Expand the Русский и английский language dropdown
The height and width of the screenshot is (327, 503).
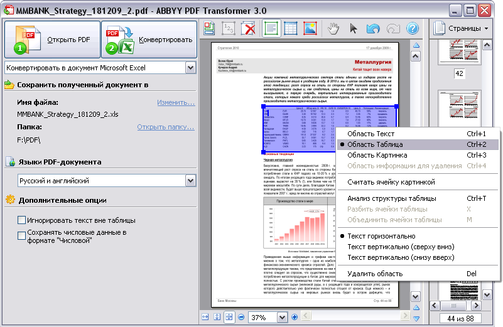pyautogui.click(x=190, y=181)
